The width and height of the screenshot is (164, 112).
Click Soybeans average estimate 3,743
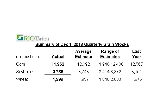[x=84, y=72]
